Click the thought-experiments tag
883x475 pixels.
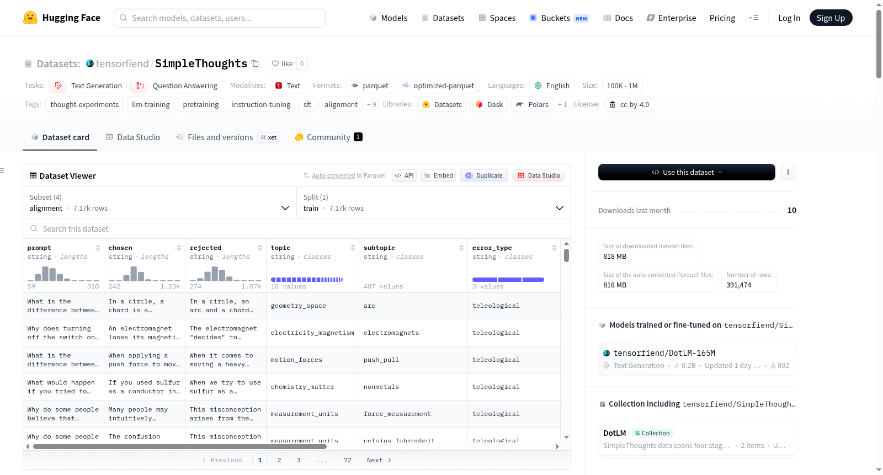point(84,104)
